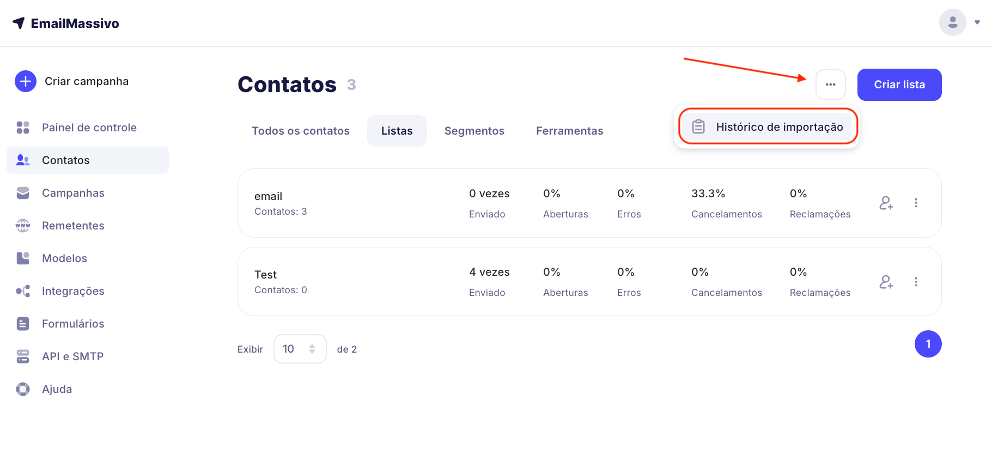Go to page 1 in pagination
The width and height of the screenshot is (992, 454).
pos(928,344)
